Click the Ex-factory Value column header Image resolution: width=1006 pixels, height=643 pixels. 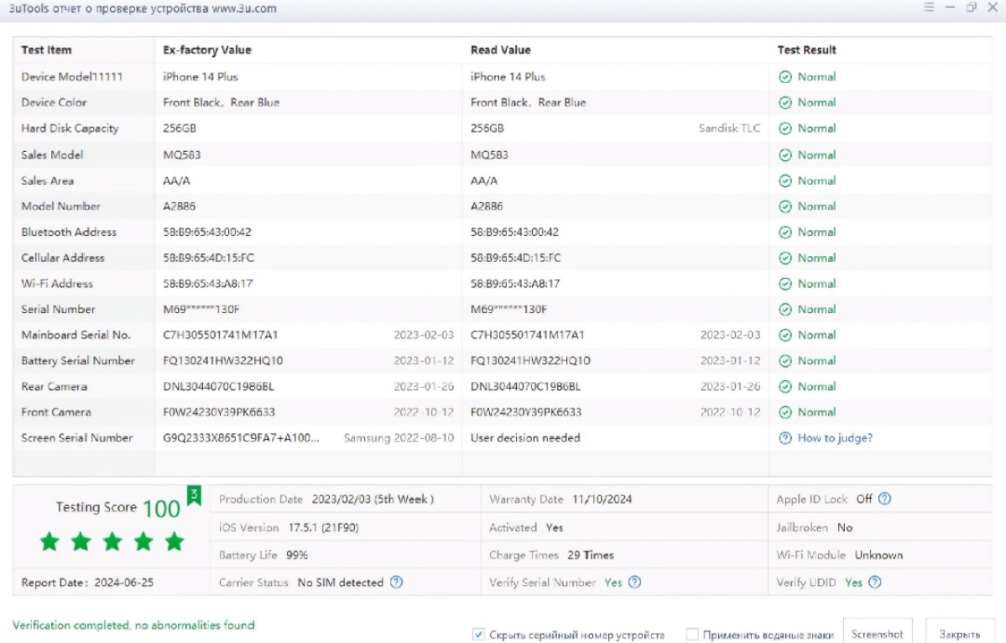tap(207, 50)
